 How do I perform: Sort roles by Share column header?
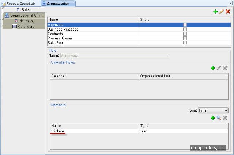click(x=185, y=20)
